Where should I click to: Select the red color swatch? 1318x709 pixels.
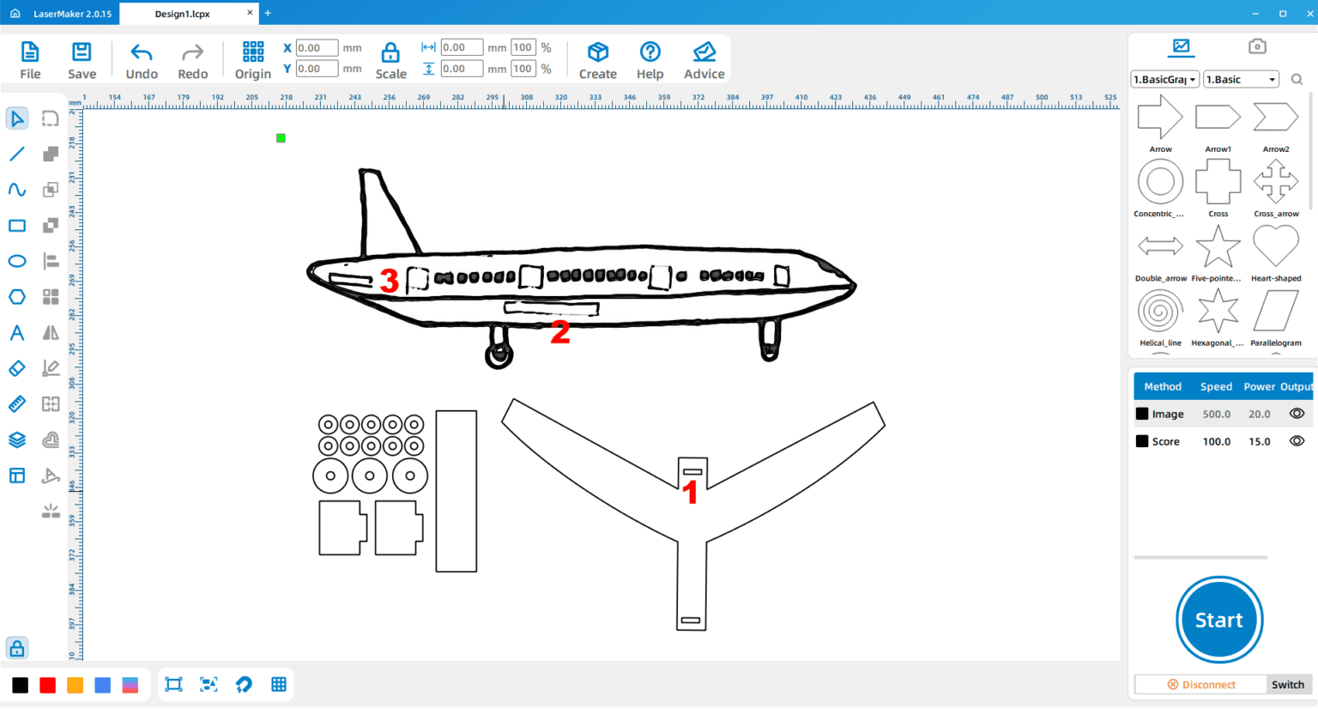click(47, 684)
